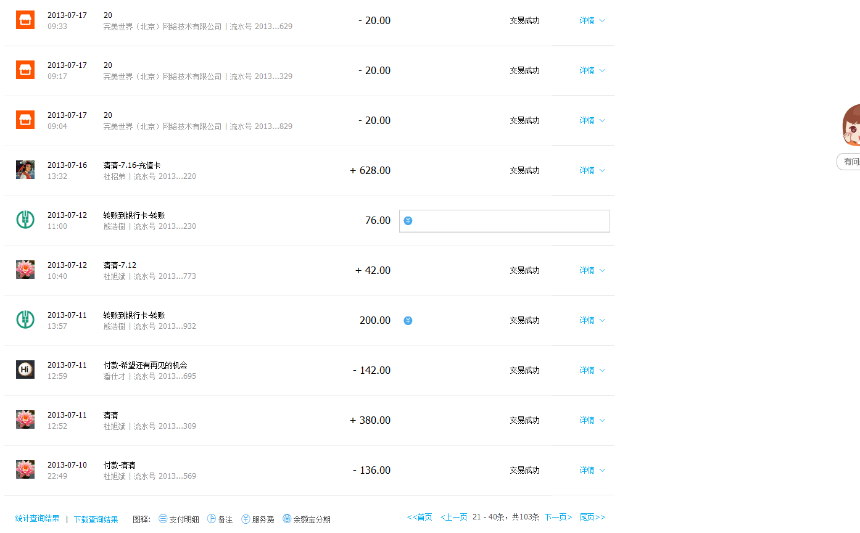Open 统计查询结果 link
The image size is (860, 533).
(38, 519)
